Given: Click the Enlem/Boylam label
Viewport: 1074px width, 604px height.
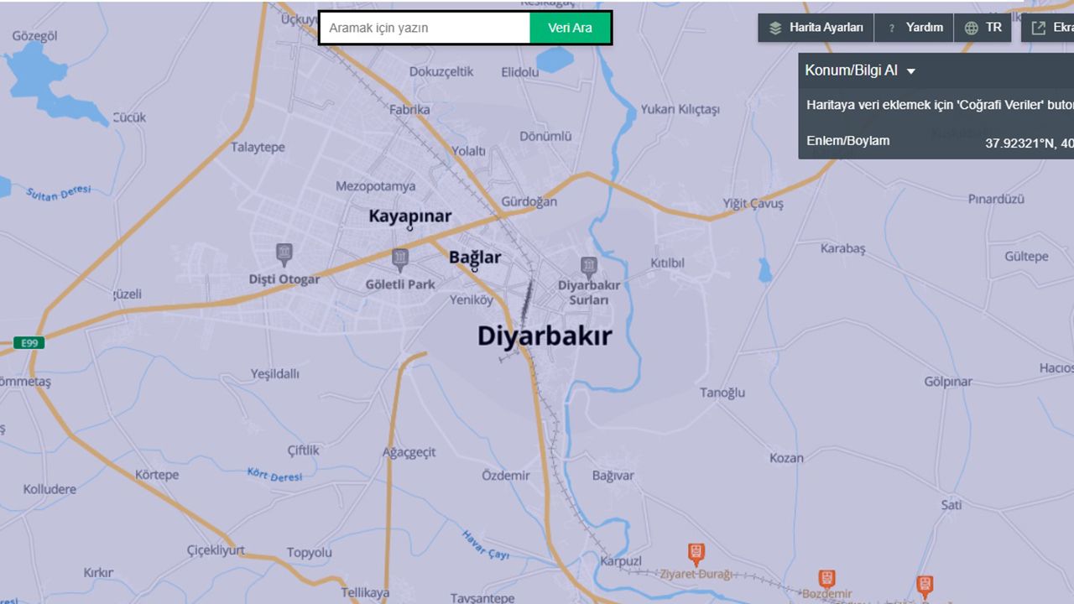Looking at the screenshot, I should tap(848, 141).
